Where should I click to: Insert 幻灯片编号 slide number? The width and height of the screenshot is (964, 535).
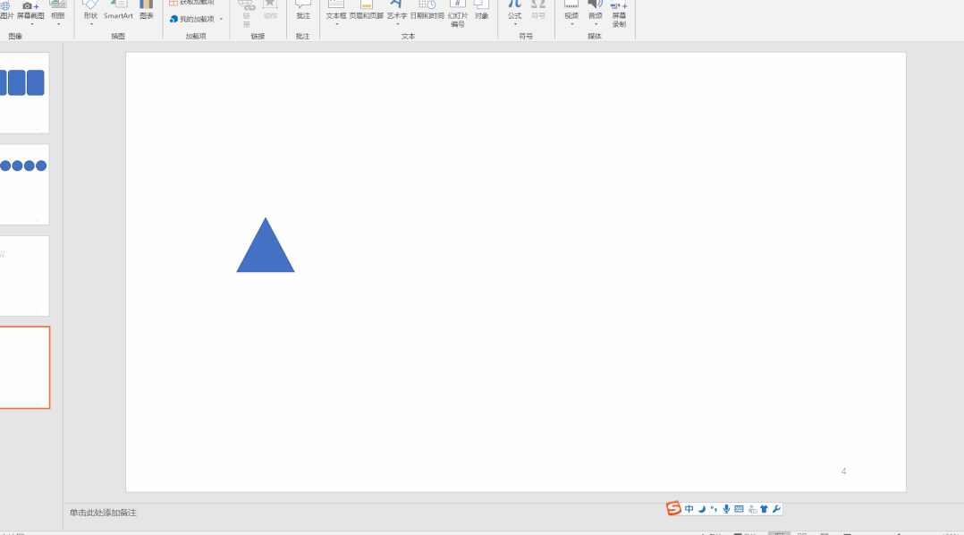pyautogui.click(x=458, y=13)
